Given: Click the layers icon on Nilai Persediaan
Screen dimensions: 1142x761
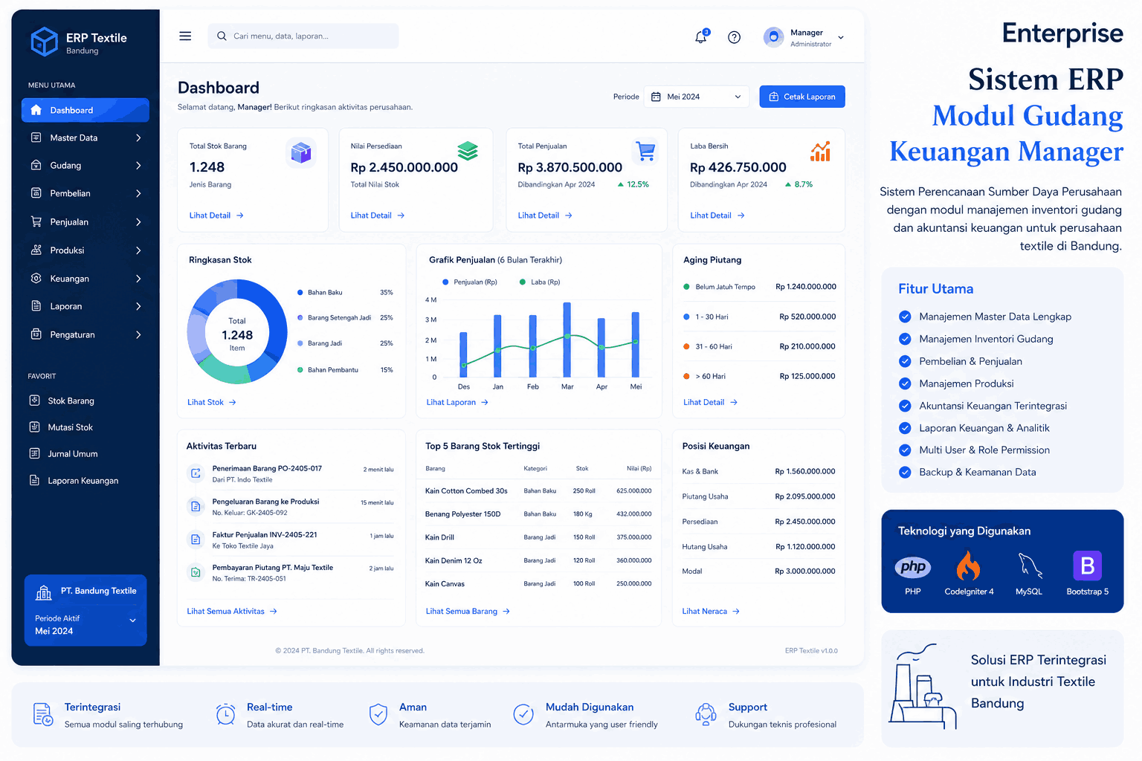Looking at the screenshot, I should pos(468,151).
